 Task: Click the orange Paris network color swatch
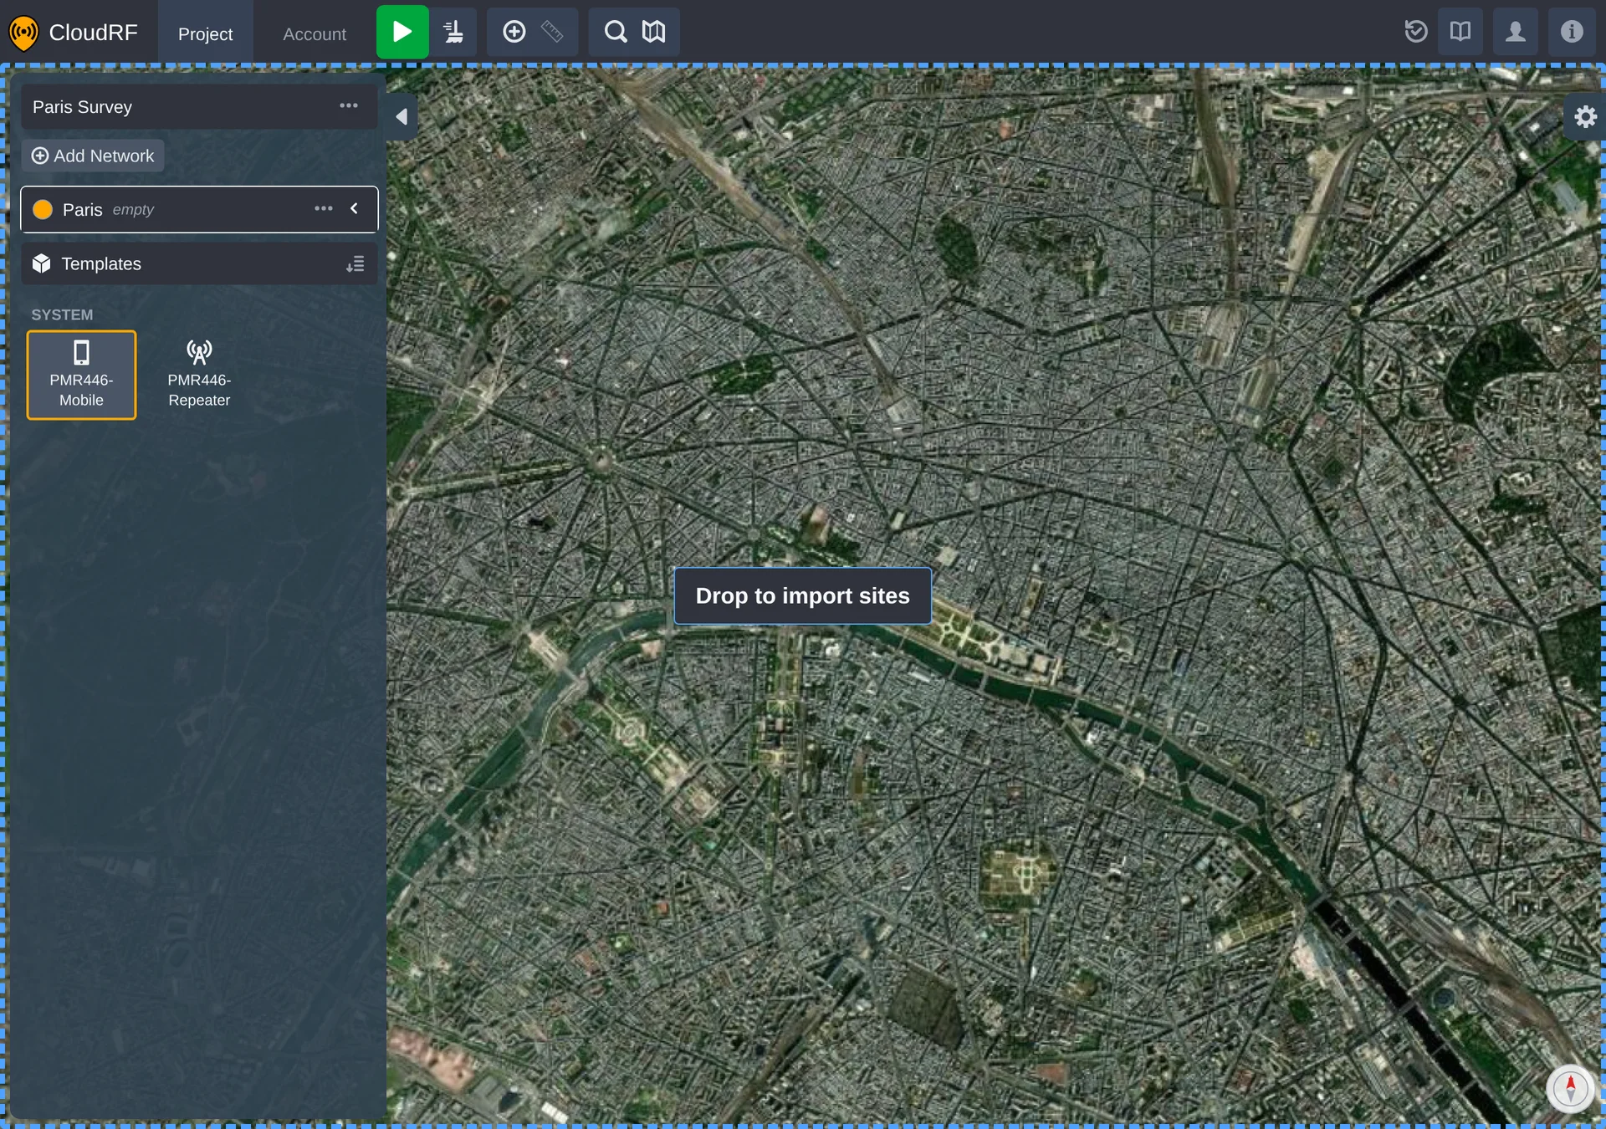[43, 209]
